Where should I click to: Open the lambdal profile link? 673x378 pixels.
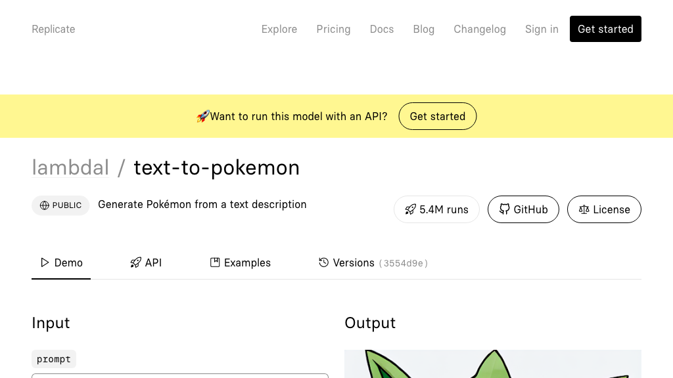click(x=70, y=167)
